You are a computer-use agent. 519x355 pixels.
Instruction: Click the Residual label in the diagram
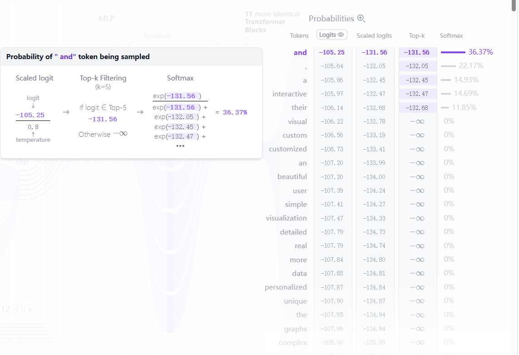(157, 35)
